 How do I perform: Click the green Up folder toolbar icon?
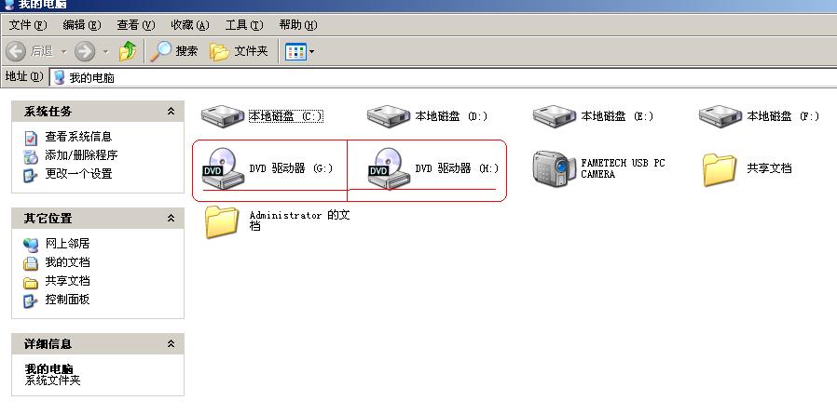[128, 51]
